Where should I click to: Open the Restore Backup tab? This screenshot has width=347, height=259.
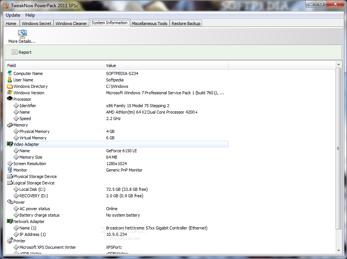[186, 23]
